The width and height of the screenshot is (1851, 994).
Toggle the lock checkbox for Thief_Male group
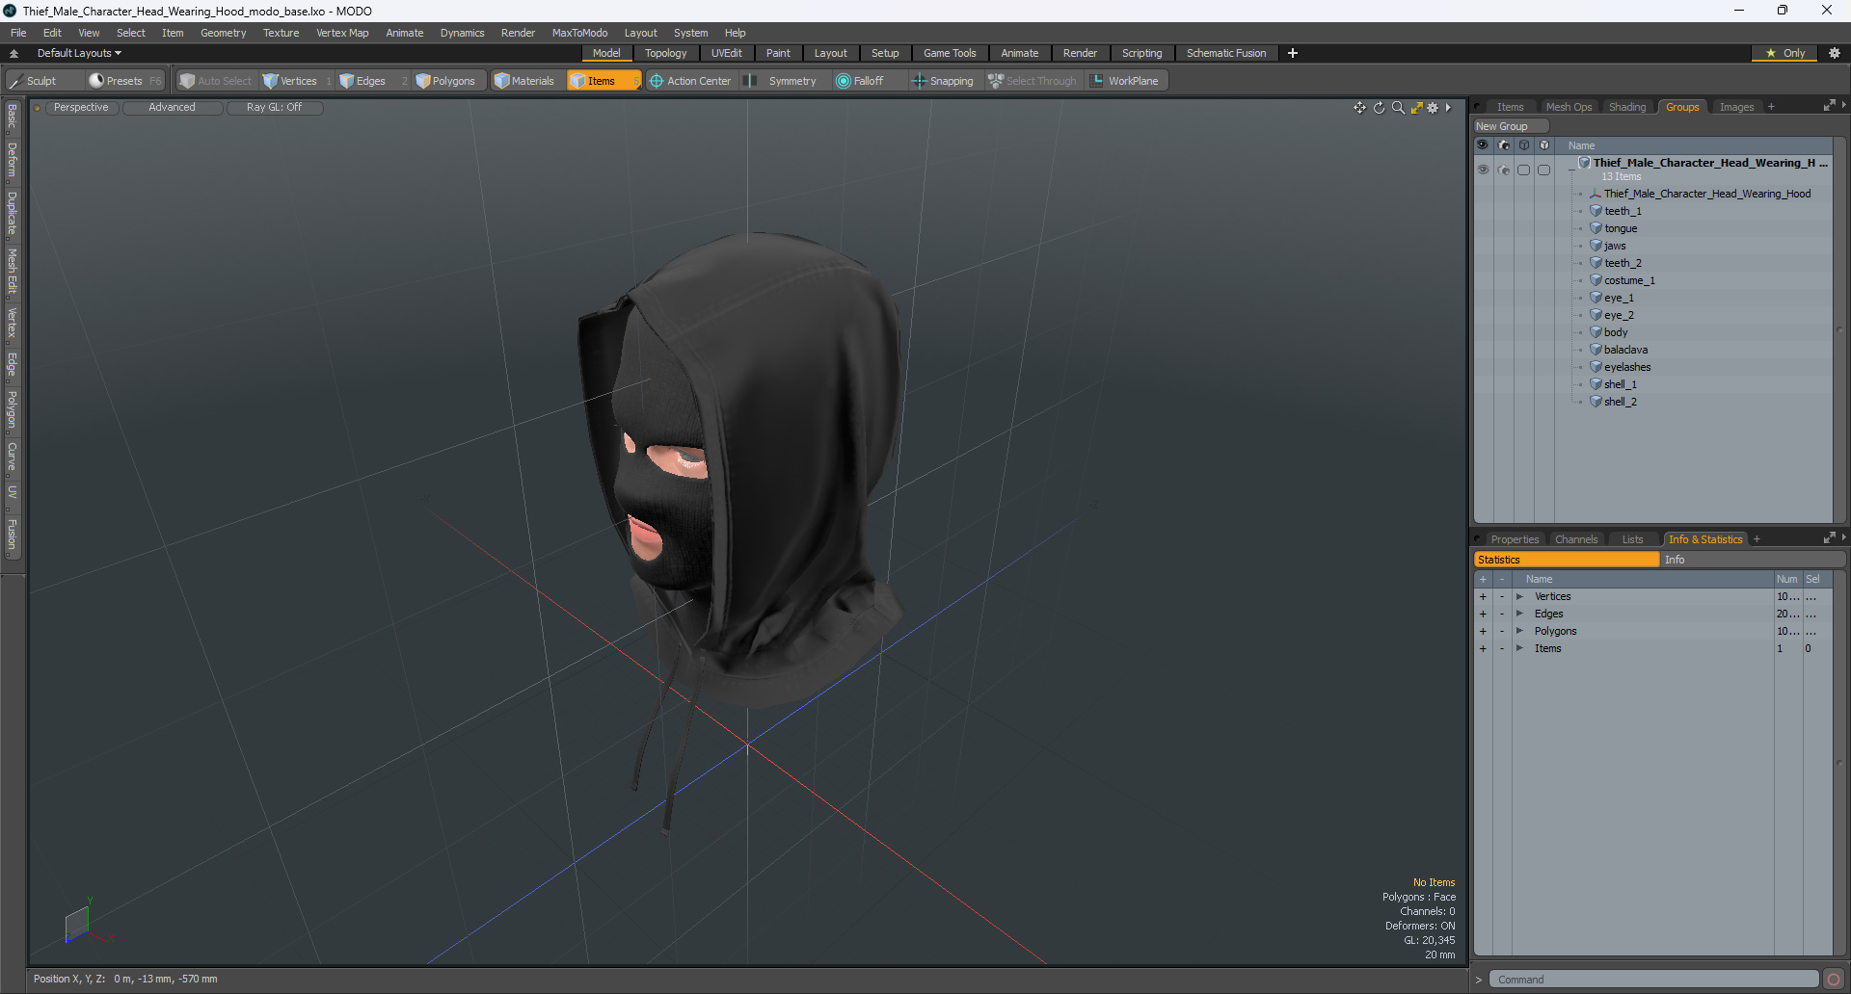pos(1543,170)
